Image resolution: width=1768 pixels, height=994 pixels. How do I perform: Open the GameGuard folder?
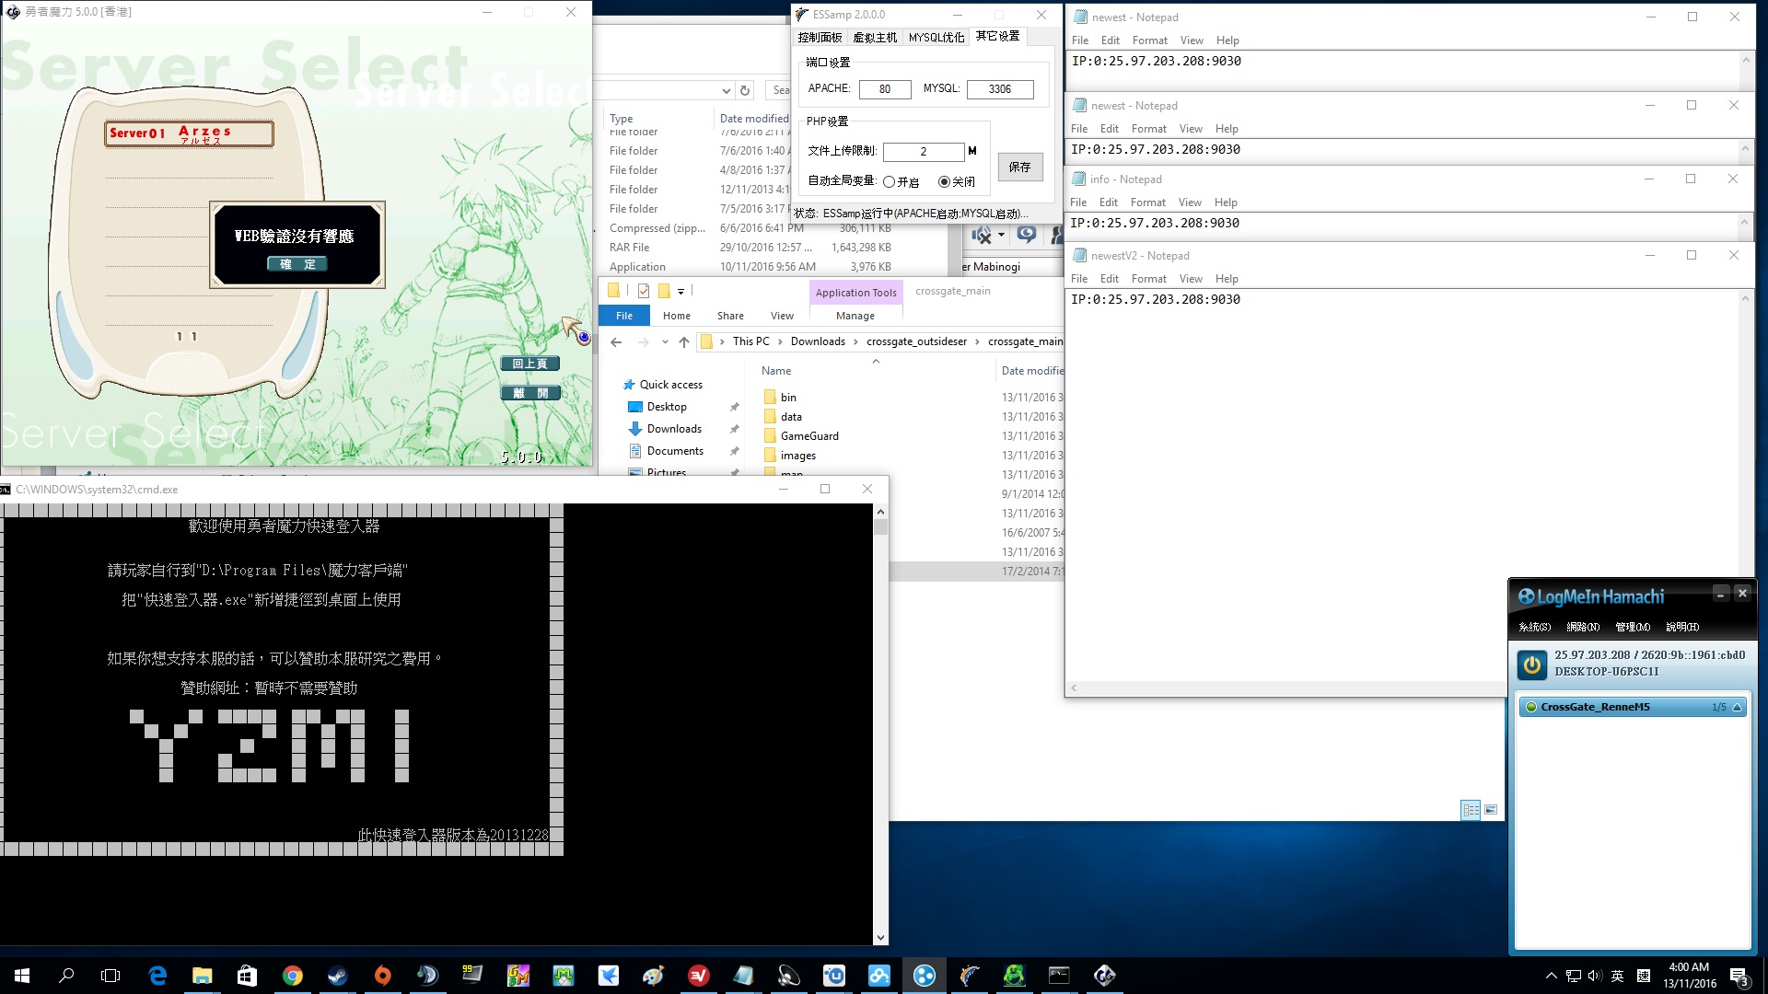tap(809, 436)
